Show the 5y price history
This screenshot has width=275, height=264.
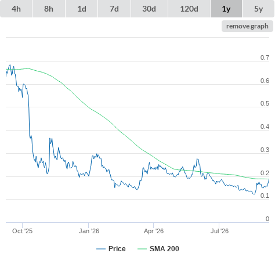(258, 9)
